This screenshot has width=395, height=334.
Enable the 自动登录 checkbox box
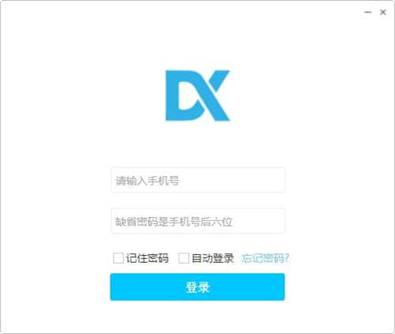(x=183, y=258)
